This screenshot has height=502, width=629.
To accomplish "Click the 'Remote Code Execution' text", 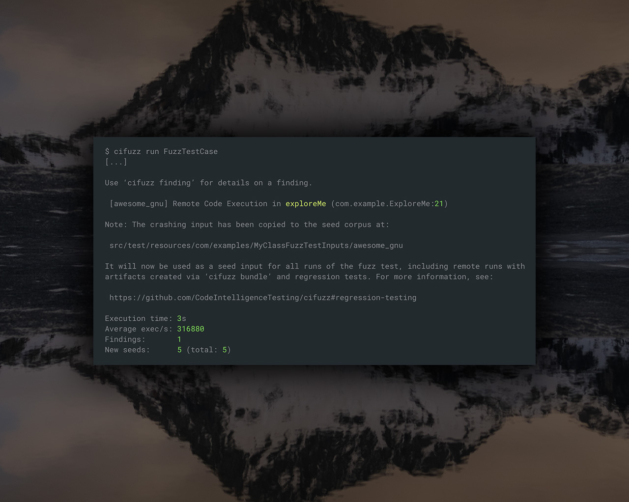I will tap(220, 204).
